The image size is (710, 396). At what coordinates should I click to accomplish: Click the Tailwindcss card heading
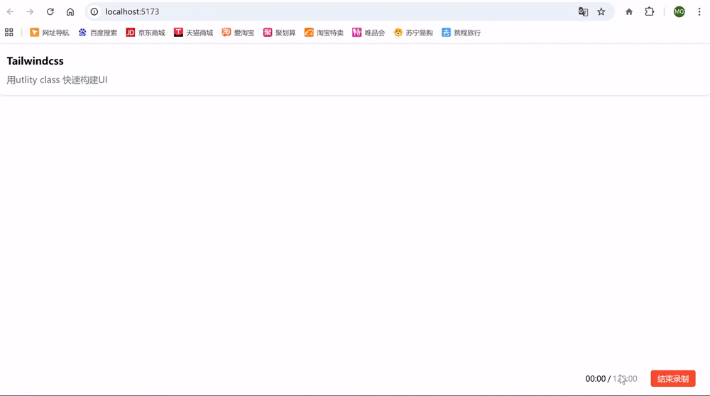35,61
